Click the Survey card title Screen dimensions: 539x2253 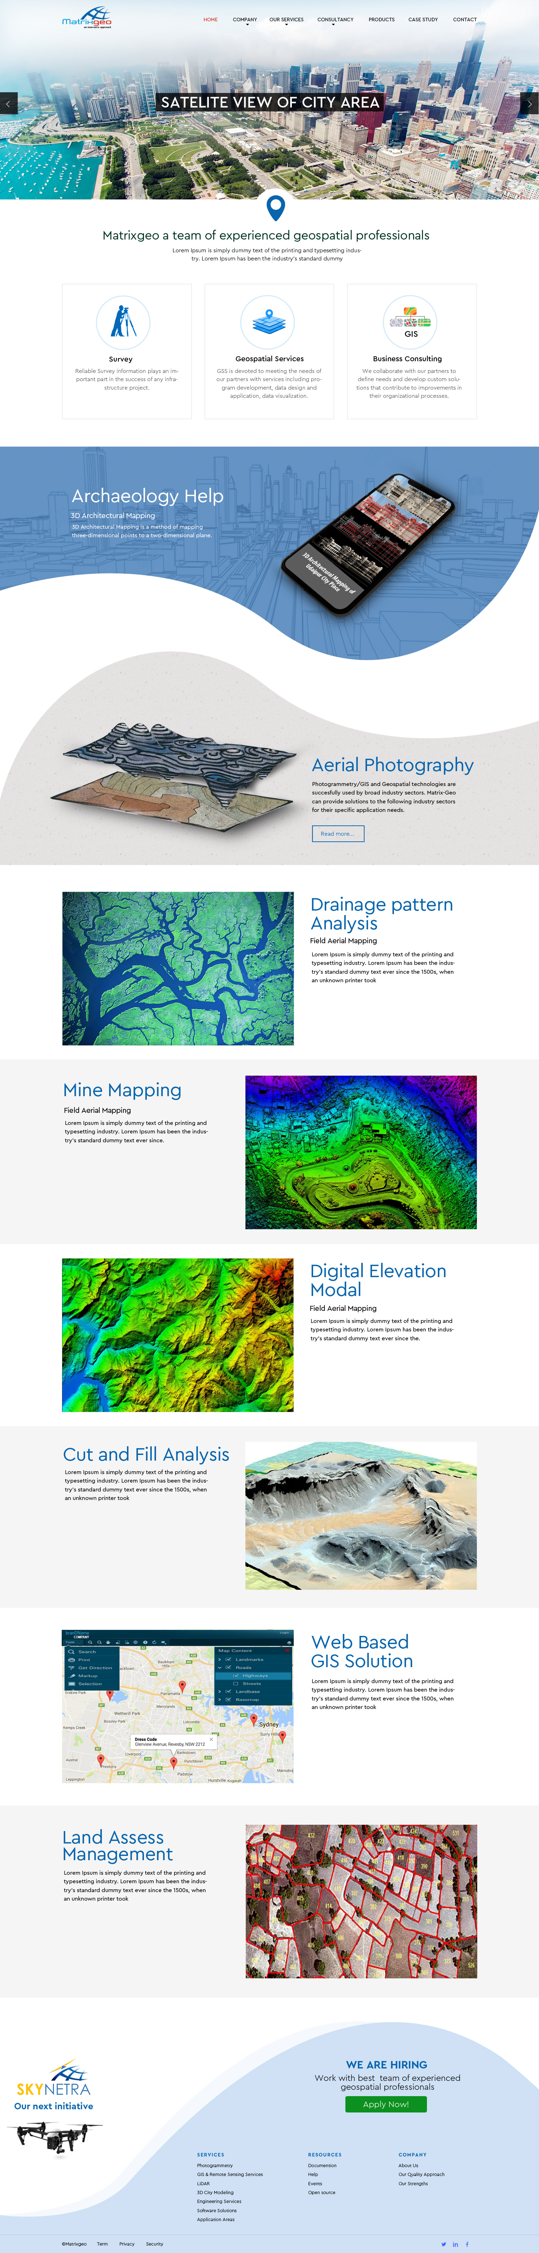click(x=121, y=359)
